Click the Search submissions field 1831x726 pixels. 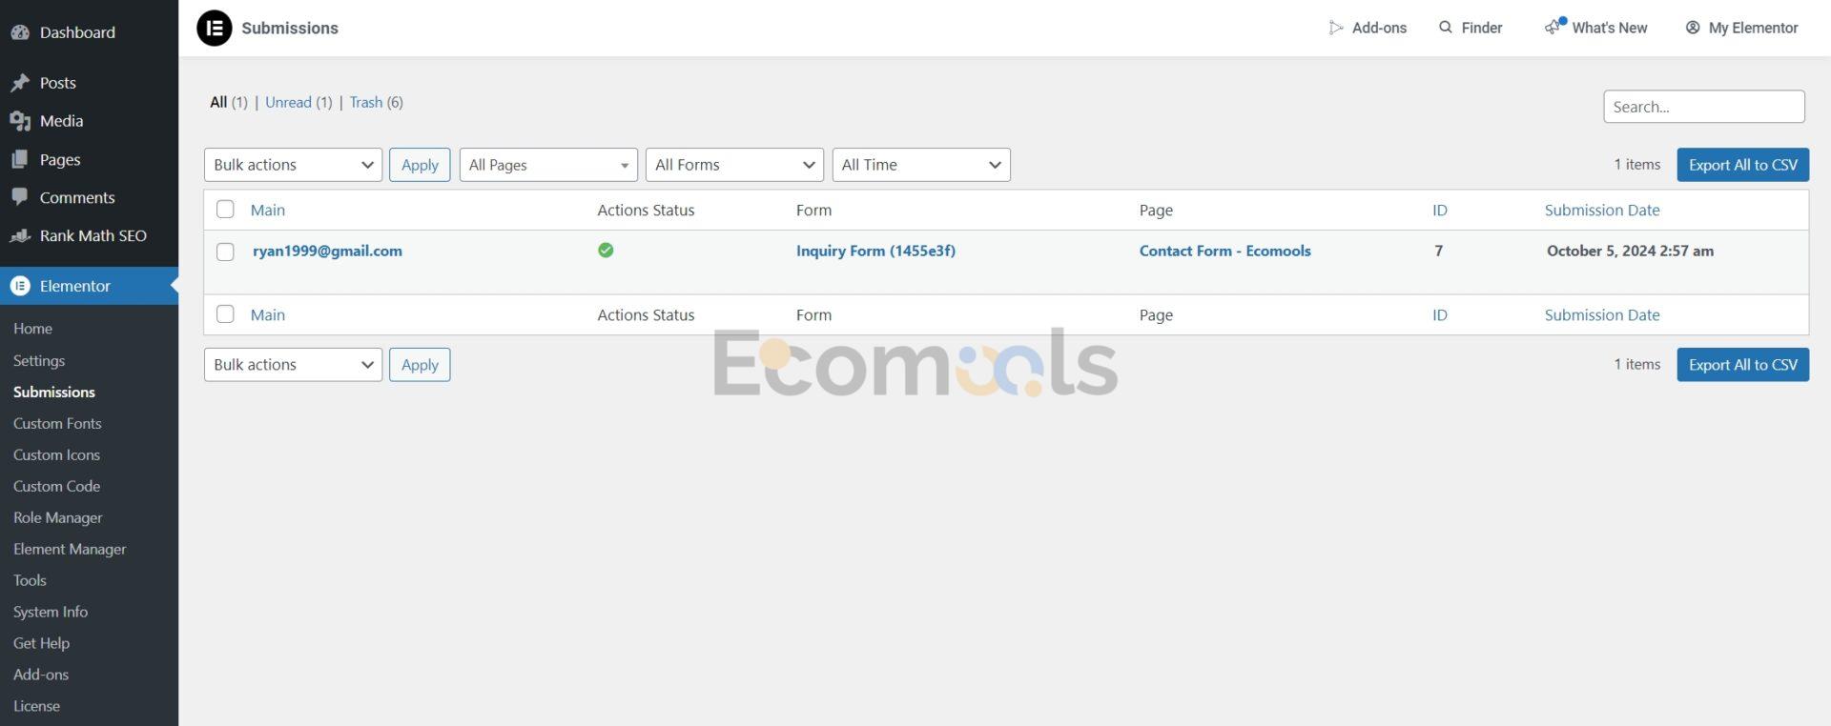pos(1704,107)
